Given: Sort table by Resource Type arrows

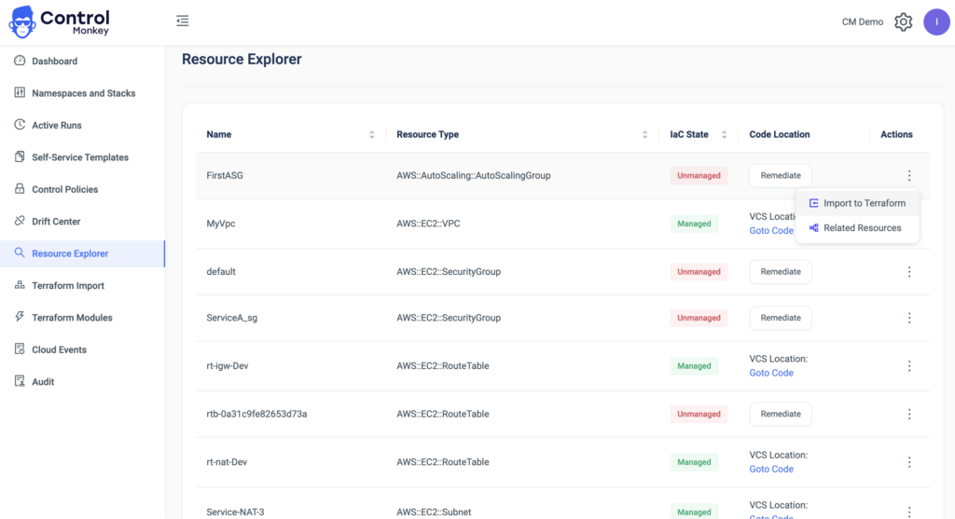Looking at the screenshot, I should click(x=645, y=134).
